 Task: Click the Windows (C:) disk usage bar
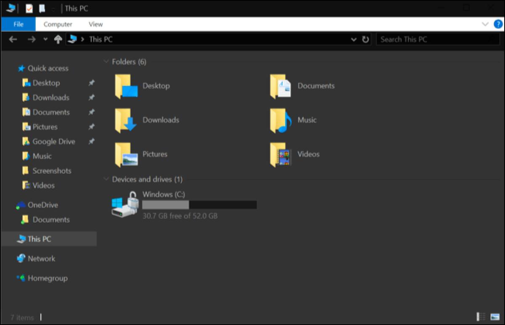tap(199, 205)
